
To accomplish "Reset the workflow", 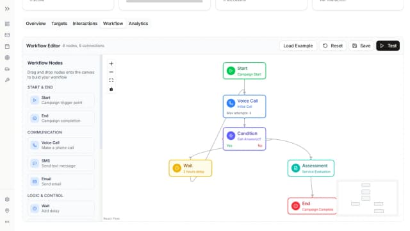I will click(333, 46).
